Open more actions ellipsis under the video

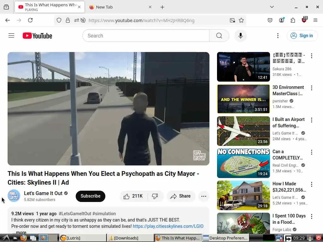203,196
